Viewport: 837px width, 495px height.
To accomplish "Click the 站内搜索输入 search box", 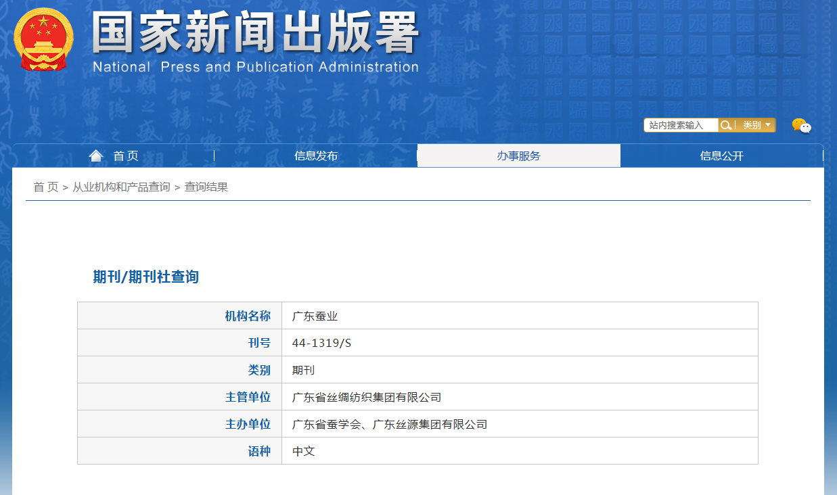I will 680,124.
